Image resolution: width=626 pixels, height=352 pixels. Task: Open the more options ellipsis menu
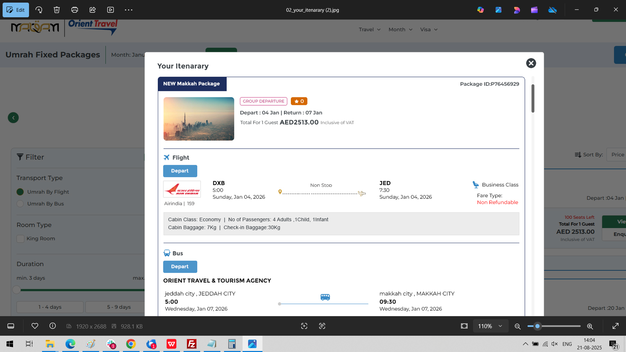click(x=128, y=10)
